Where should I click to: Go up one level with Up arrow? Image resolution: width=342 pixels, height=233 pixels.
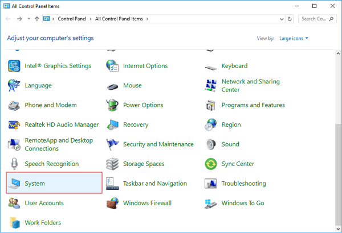[37, 19]
